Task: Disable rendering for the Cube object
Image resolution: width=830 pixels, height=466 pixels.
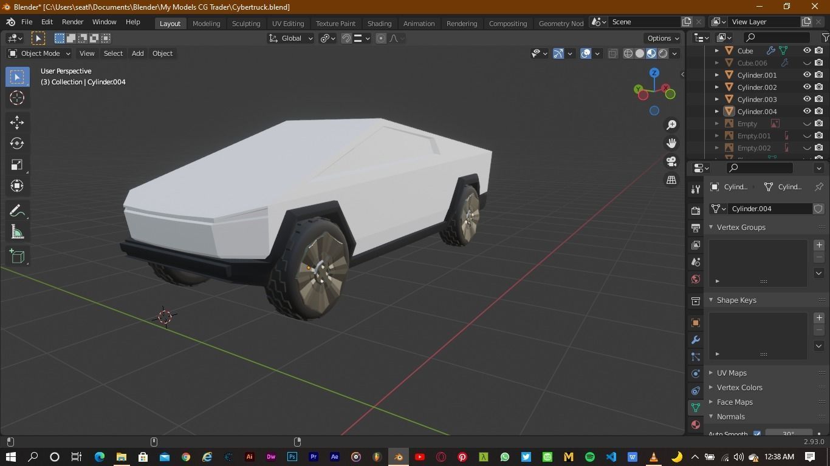Action: click(x=819, y=51)
